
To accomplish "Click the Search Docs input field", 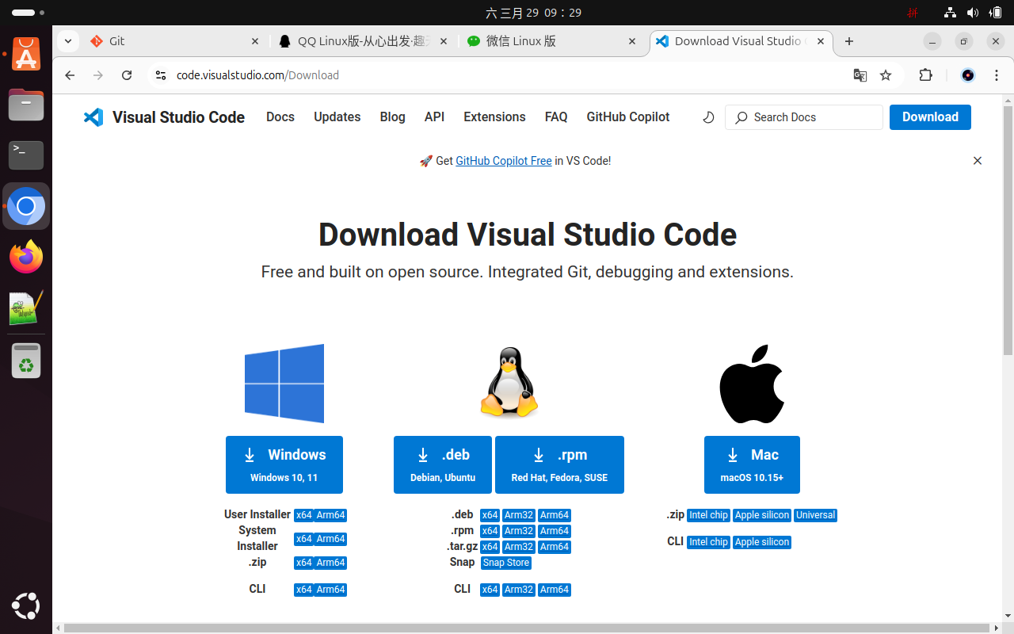I will (803, 117).
